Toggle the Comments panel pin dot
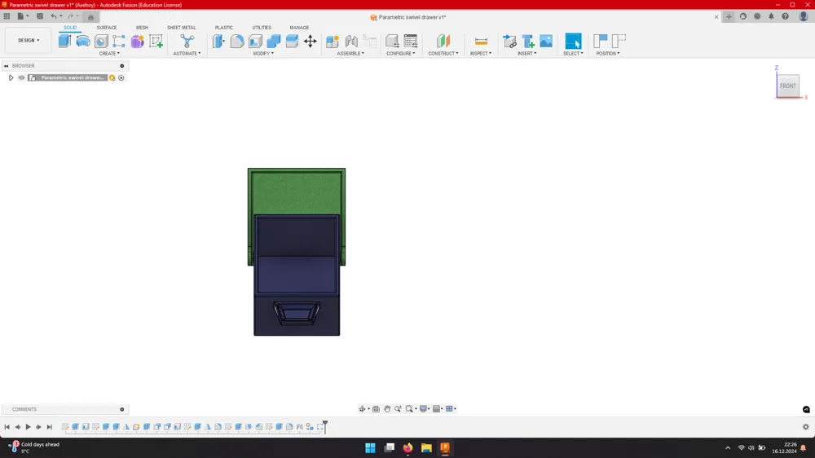Viewport: 815px width, 458px height. click(122, 409)
